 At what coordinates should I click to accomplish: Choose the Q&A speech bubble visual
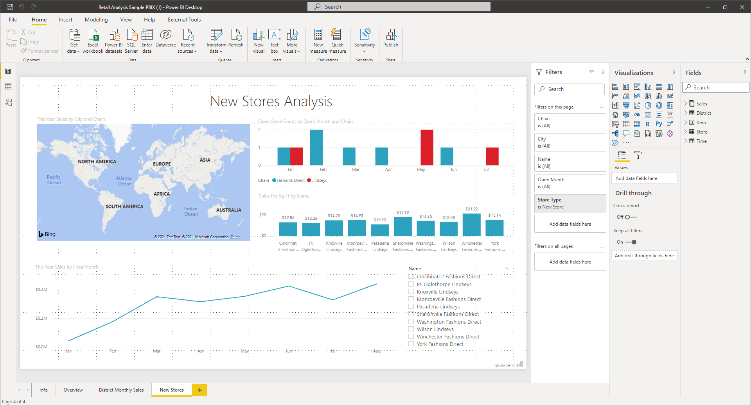click(626, 134)
